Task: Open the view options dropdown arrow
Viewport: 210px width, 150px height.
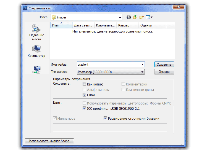Action: pyautogui.click(x=152, y=17)
